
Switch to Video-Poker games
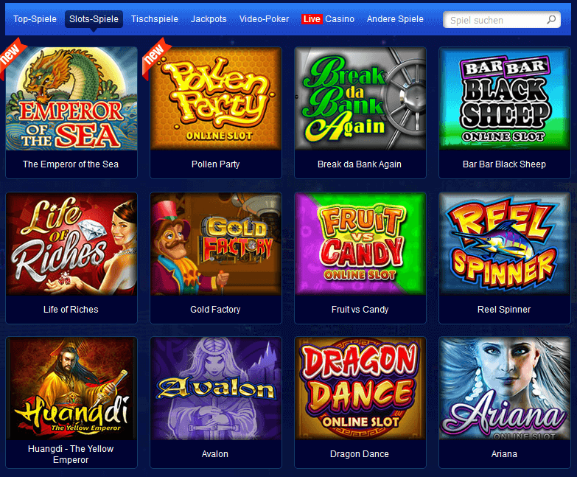(x=265, y=19)
